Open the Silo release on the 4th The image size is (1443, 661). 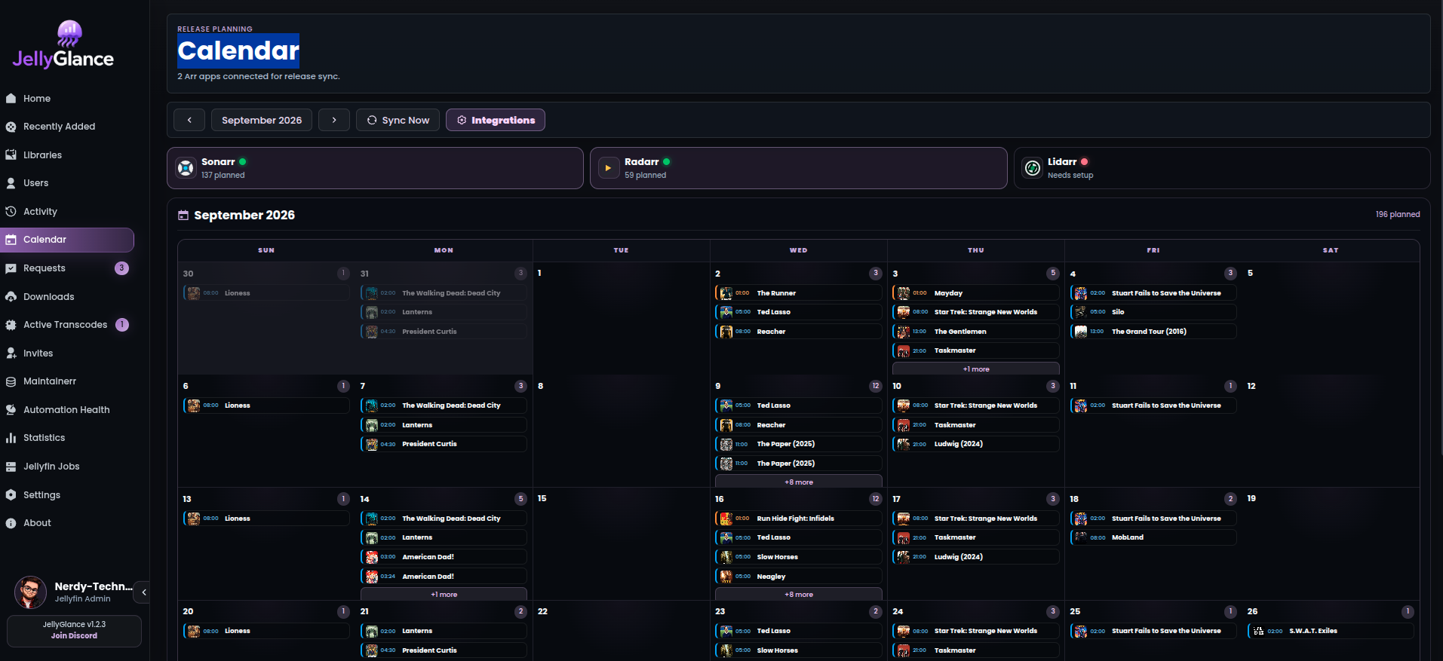pos(1153,312)
